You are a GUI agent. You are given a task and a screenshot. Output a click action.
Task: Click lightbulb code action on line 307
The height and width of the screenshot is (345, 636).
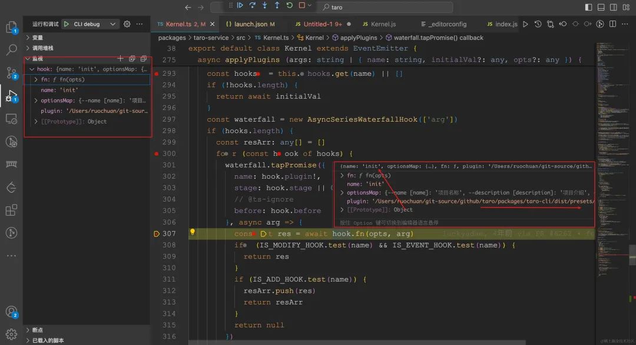193,232
